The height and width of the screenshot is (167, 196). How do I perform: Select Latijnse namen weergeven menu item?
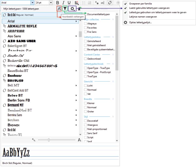click(x=143, y=17)
